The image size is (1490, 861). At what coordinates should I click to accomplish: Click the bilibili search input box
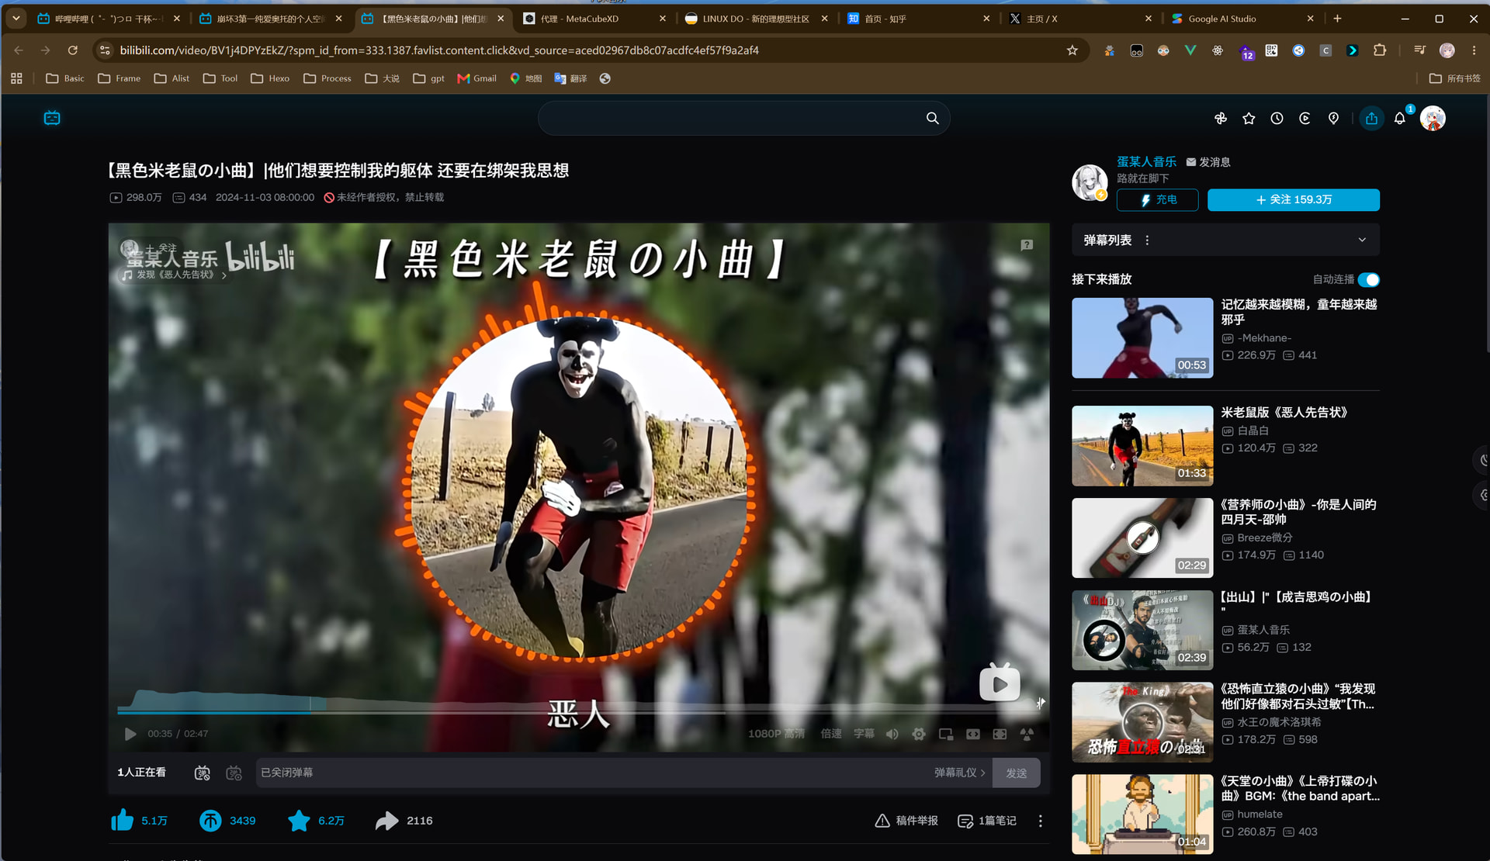pos(729,118)
